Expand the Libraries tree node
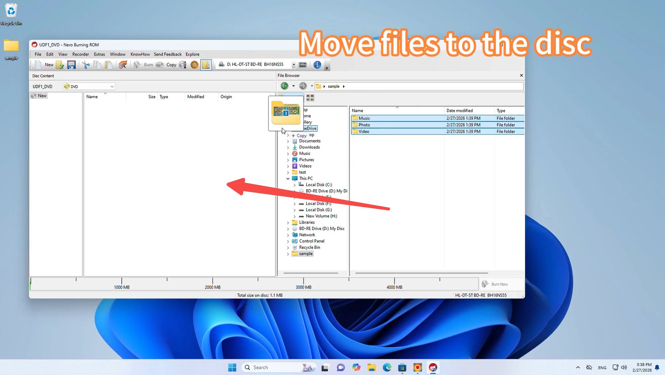665x375 pixels. [x=288, y=223]
